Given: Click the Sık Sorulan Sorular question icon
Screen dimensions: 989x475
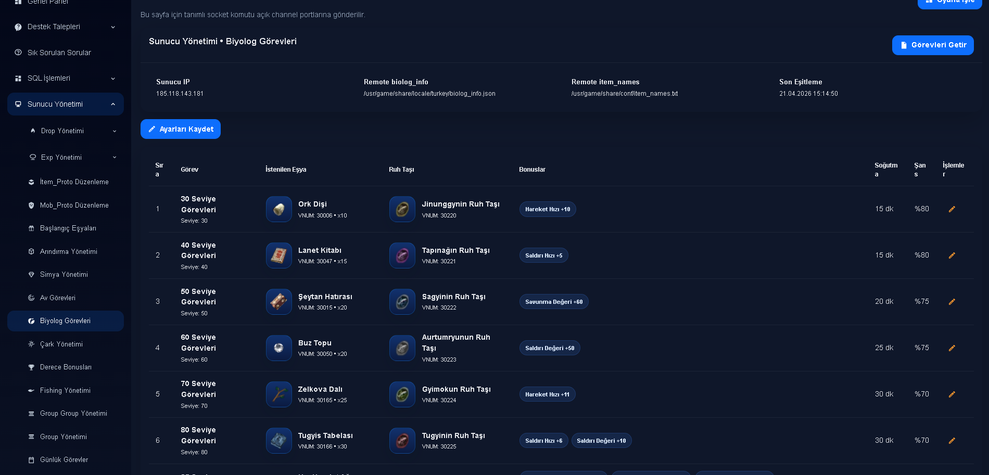Looking at the screenshot, I should tap(18, 53).
